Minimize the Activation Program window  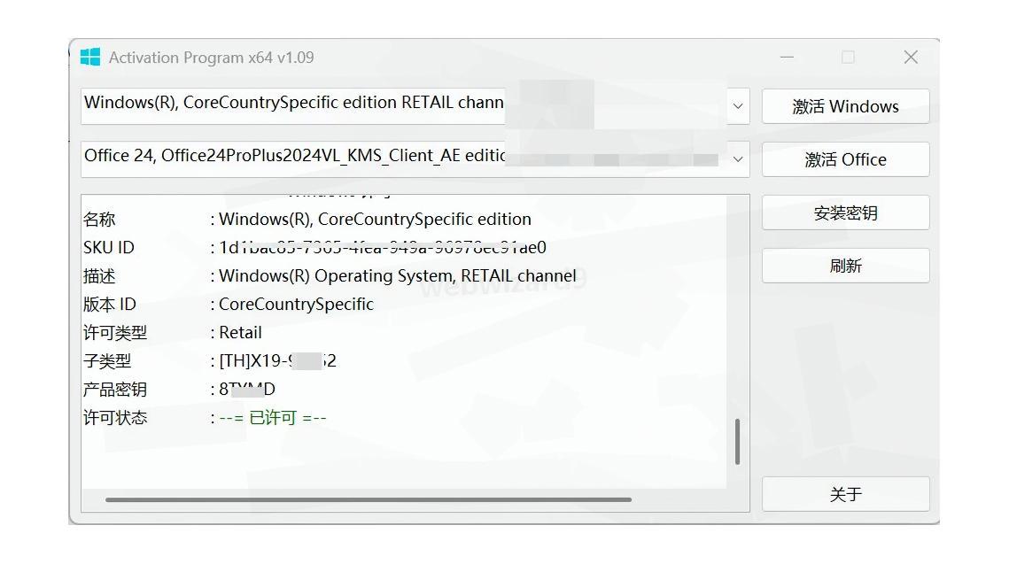pyautogui.click(x=787, y=58)
